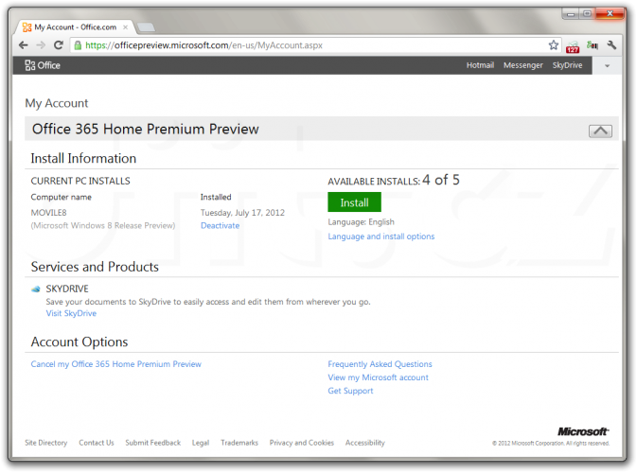Select the MOVILE8 computer name text
Image resolution: width=637 pixels, height=473 pixels.
(x=49, y=213)
